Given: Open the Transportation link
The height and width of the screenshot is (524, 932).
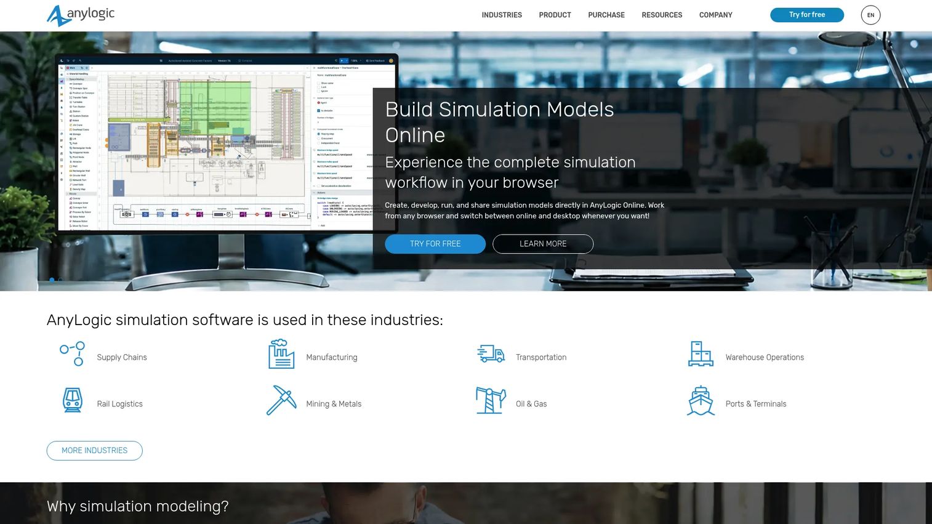Looking at the screenshot, I should pyautogui.click(x=541, y=357).
